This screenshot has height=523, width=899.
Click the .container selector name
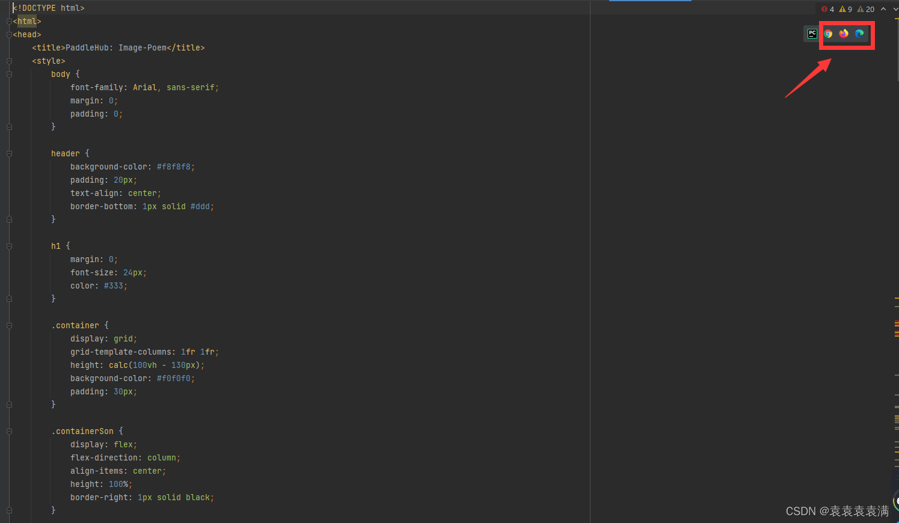click(75, 326)
